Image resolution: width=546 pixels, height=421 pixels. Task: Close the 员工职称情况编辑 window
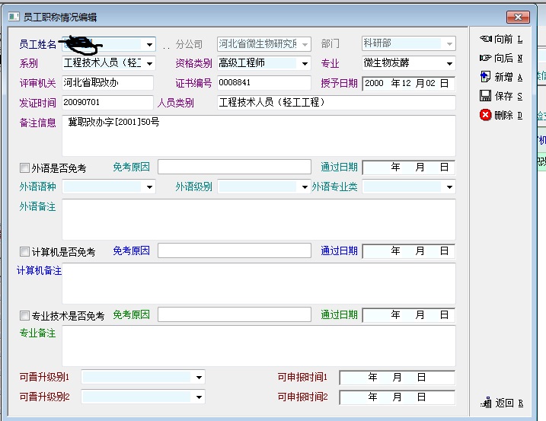(518, 17)
